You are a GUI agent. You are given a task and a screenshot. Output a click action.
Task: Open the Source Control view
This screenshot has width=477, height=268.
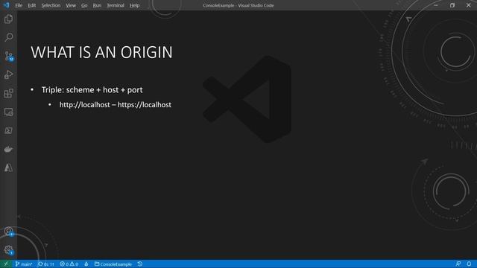pos(8,57)
